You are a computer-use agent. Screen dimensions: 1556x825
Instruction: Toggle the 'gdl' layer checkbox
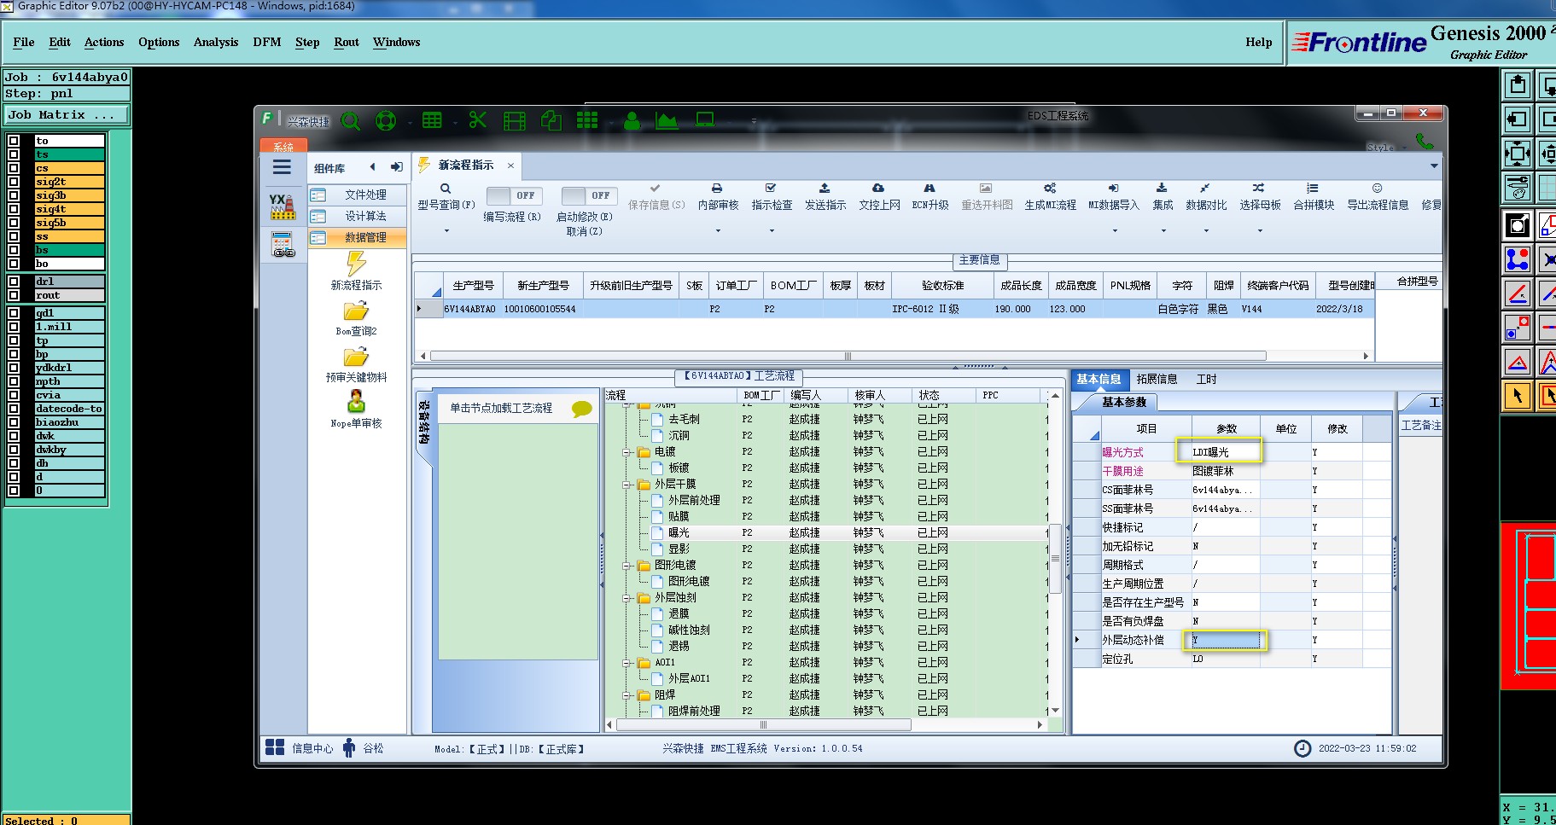pos(14,313)
